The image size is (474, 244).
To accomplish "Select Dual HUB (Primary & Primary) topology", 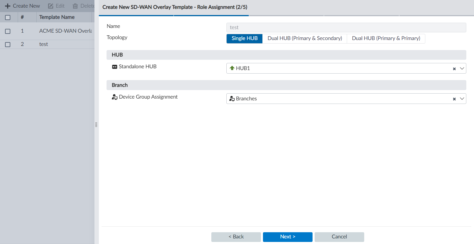I will coord(386,39).
